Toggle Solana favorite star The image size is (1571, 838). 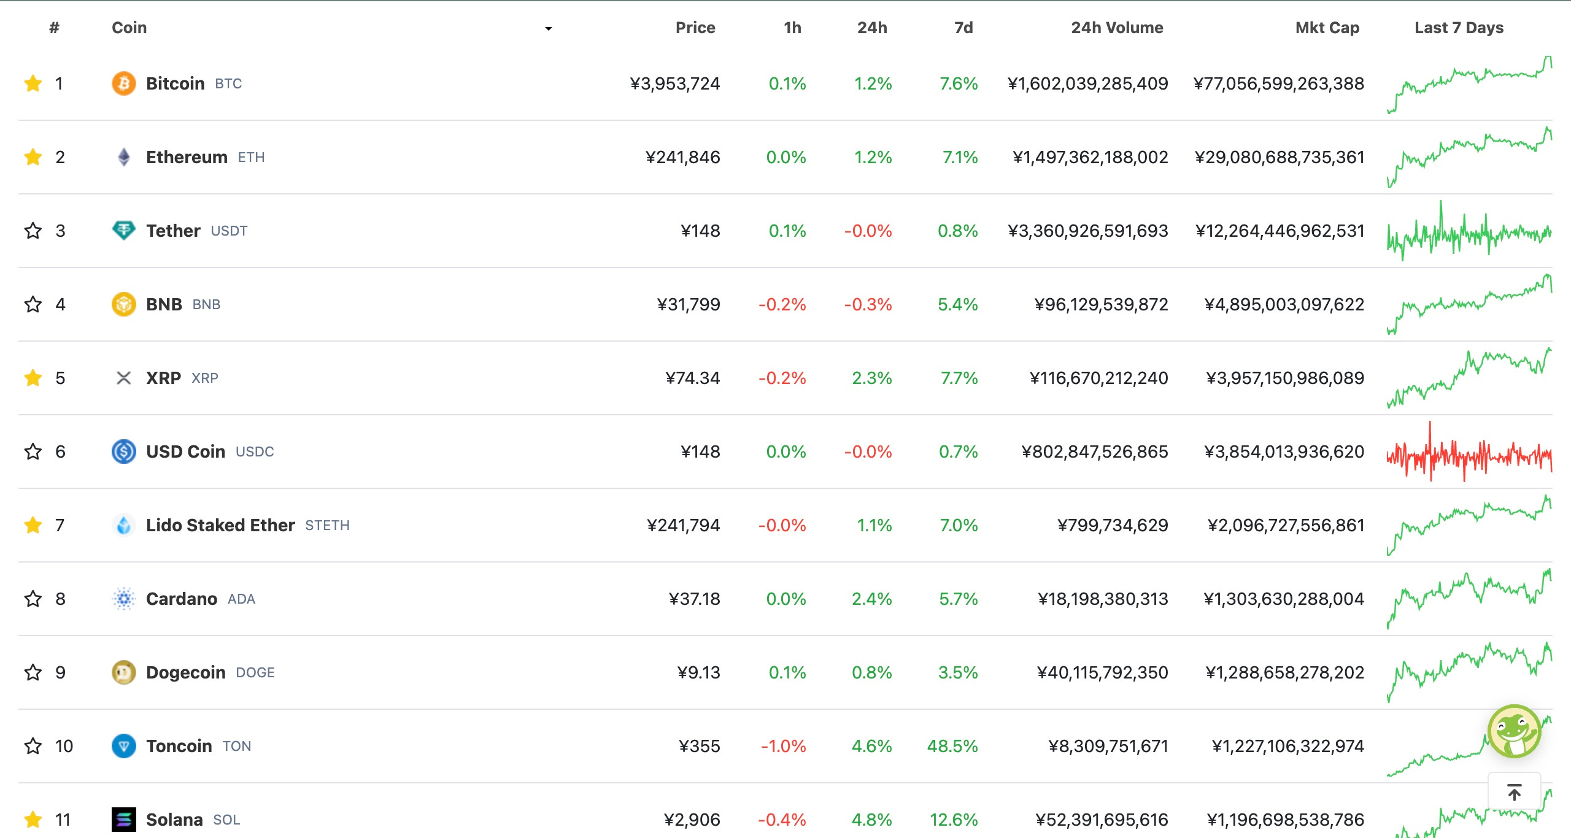[33, 820]
